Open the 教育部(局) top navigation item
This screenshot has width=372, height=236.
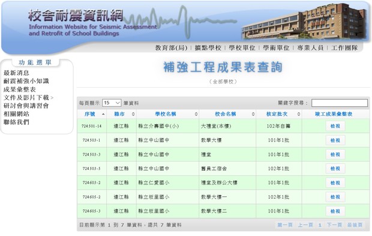coord(171,48)
